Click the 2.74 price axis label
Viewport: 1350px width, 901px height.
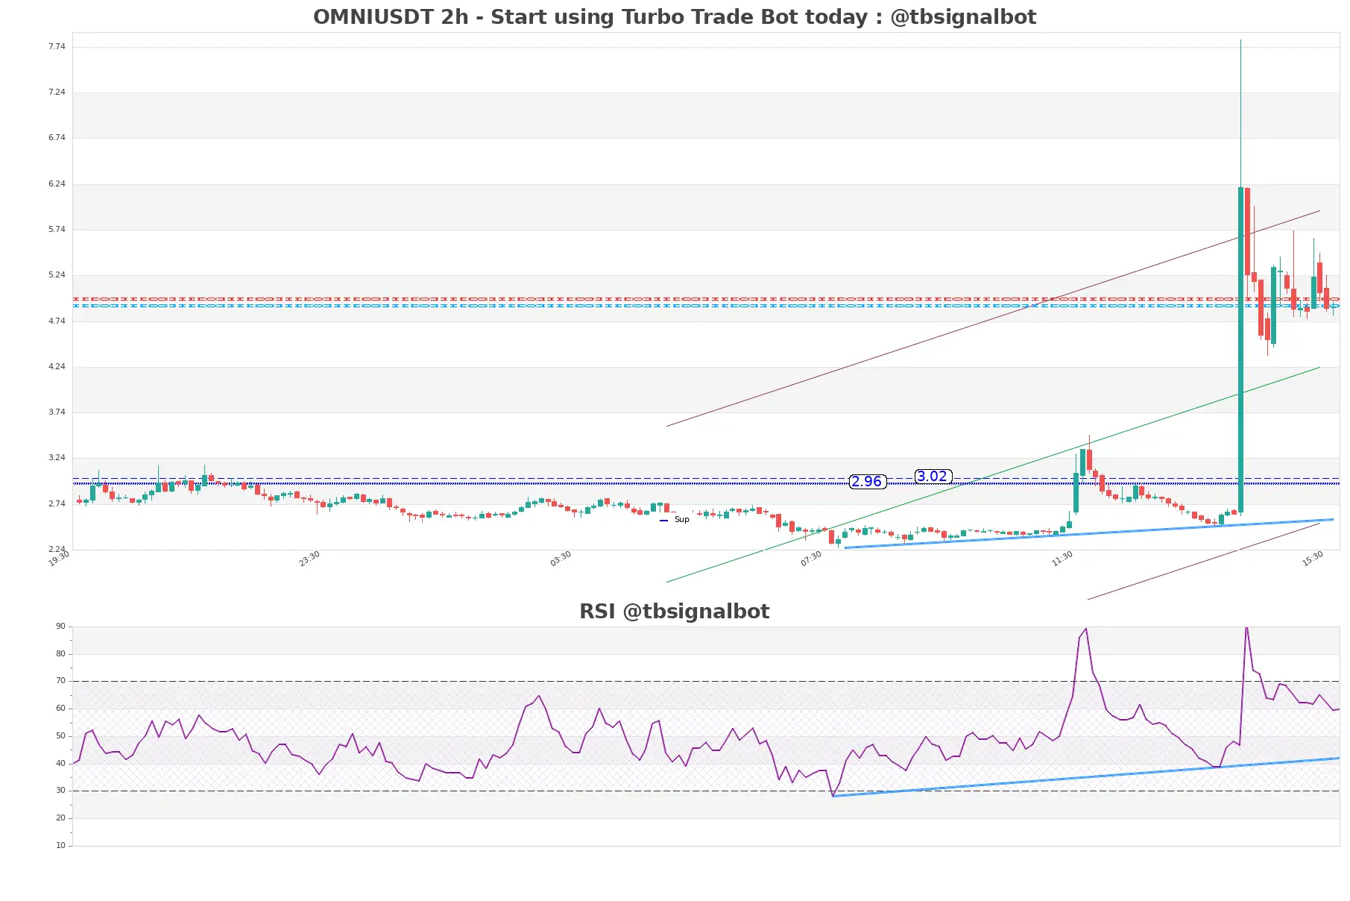pyautogui.click(x=57, y=504)
